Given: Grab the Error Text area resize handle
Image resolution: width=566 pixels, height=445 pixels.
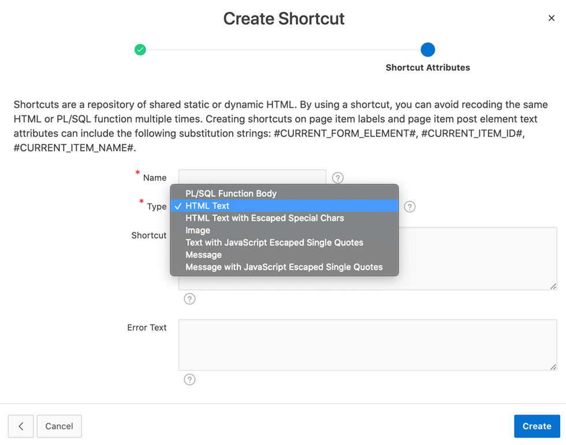Looking at the screenshot, I should (553, 366).
